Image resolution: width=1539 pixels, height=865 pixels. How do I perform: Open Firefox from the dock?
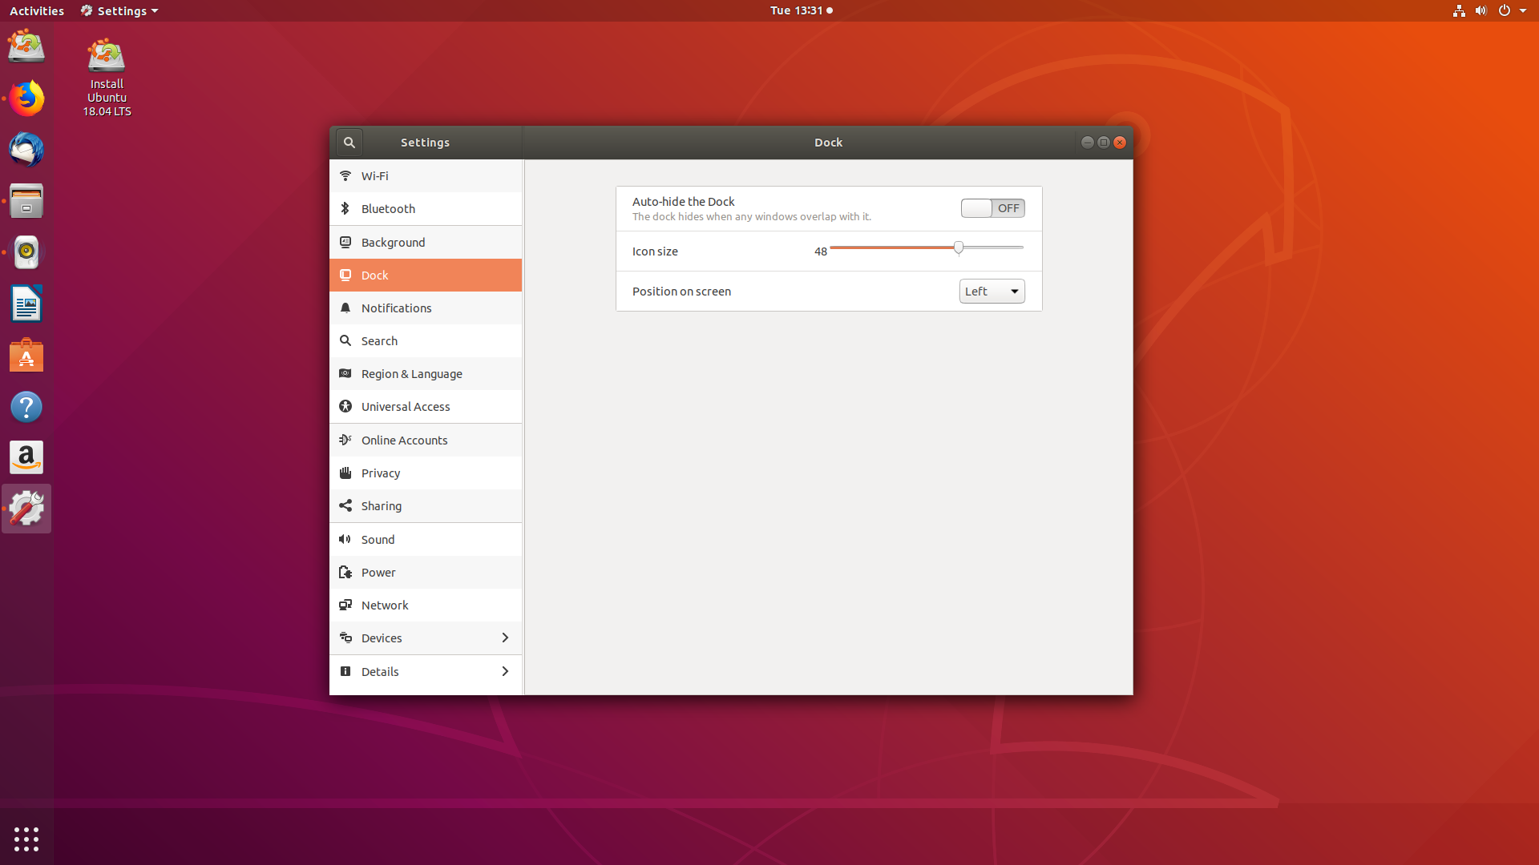[x=26, y=99]
